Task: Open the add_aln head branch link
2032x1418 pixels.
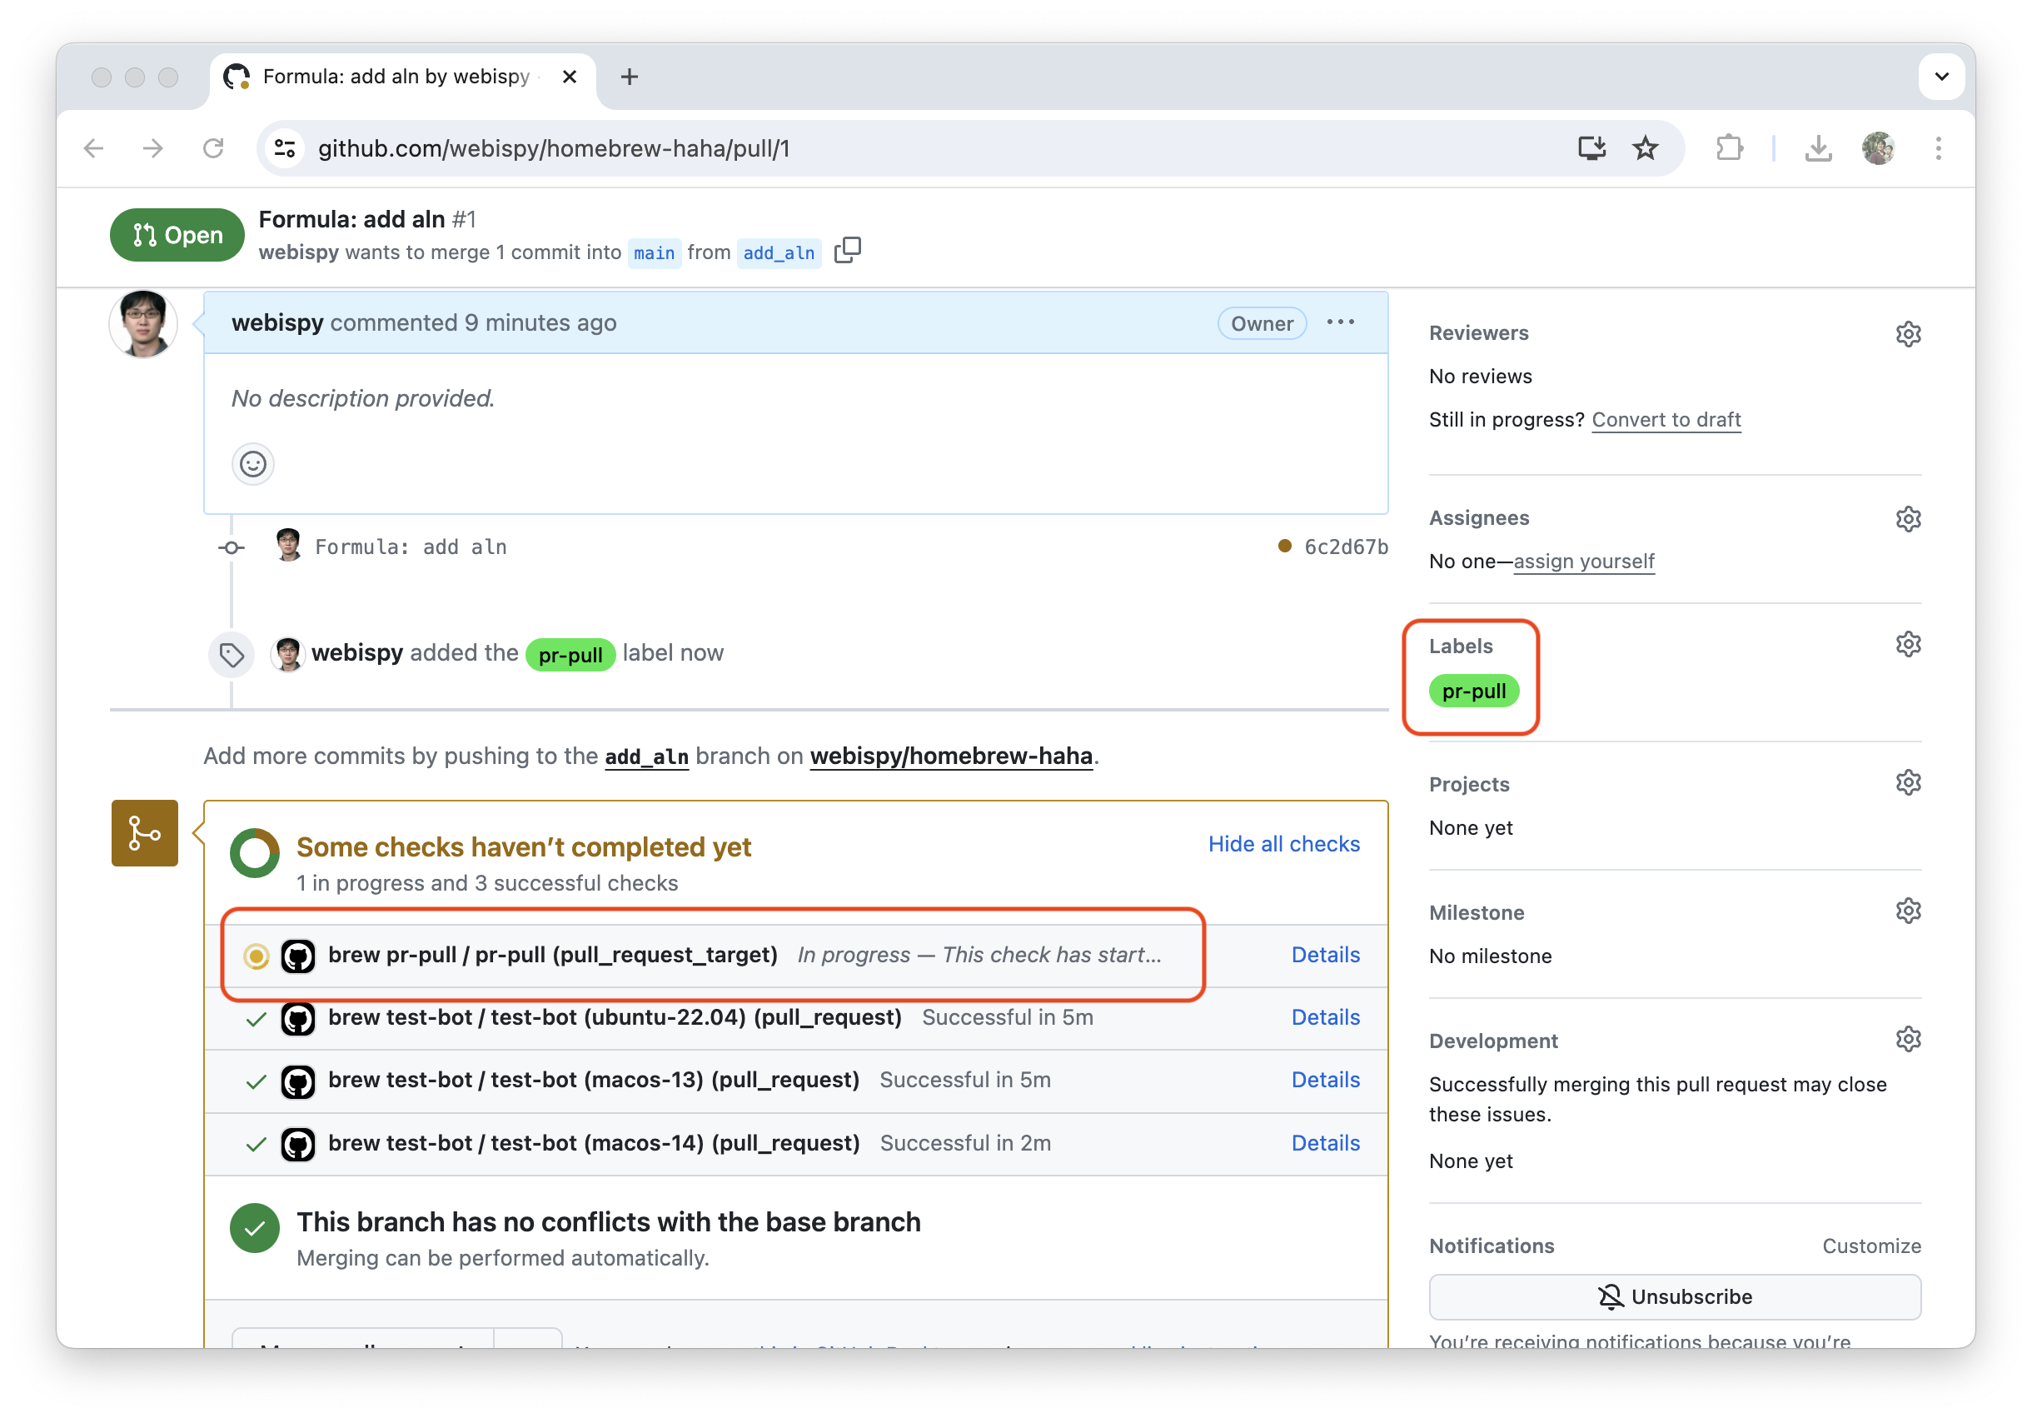Action: pyautogui.click(x=779, y=253)
